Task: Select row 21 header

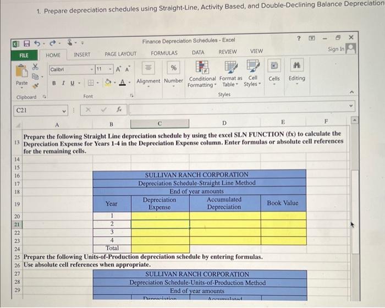Action: coord(17,224)
